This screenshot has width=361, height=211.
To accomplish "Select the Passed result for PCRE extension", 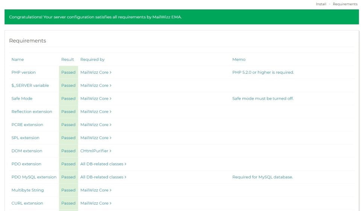I will [x=68, y=124].
